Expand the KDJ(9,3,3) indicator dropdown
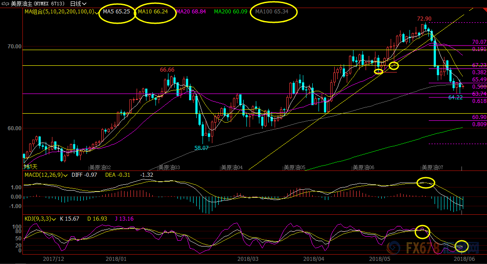 (x=53, y=219)
